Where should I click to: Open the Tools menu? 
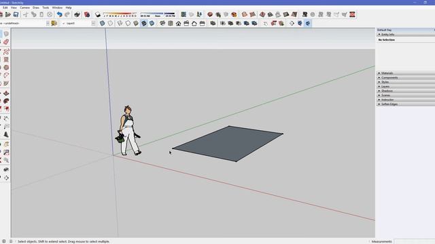46,7
